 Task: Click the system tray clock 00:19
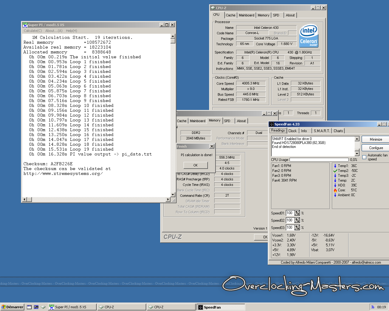pyautogui.click(x=381, y=307)
